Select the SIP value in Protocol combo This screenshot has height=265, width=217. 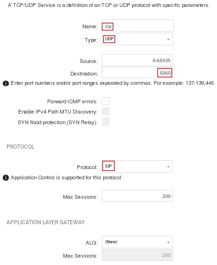coord(108,166)
